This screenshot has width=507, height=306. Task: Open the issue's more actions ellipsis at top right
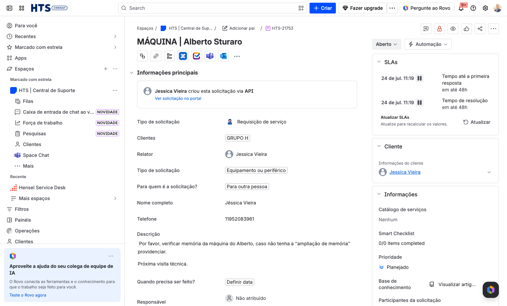coord(493,29)
